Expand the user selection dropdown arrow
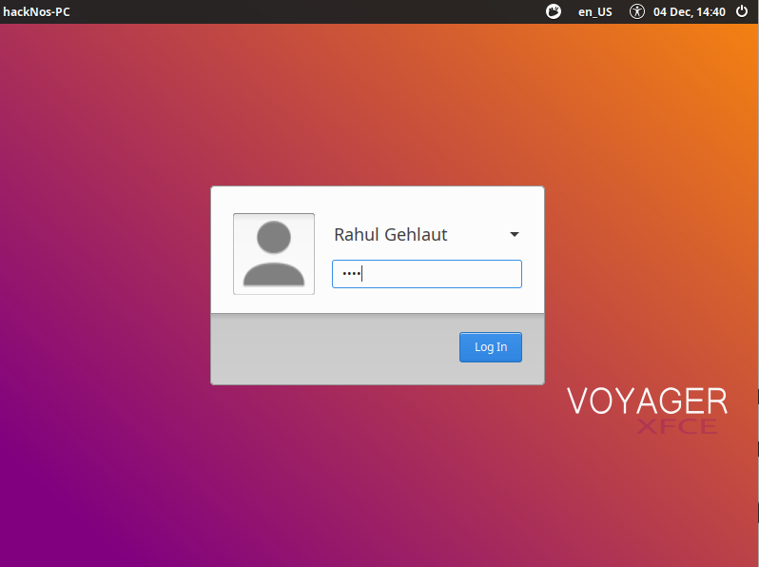 [x=514, y=234]
